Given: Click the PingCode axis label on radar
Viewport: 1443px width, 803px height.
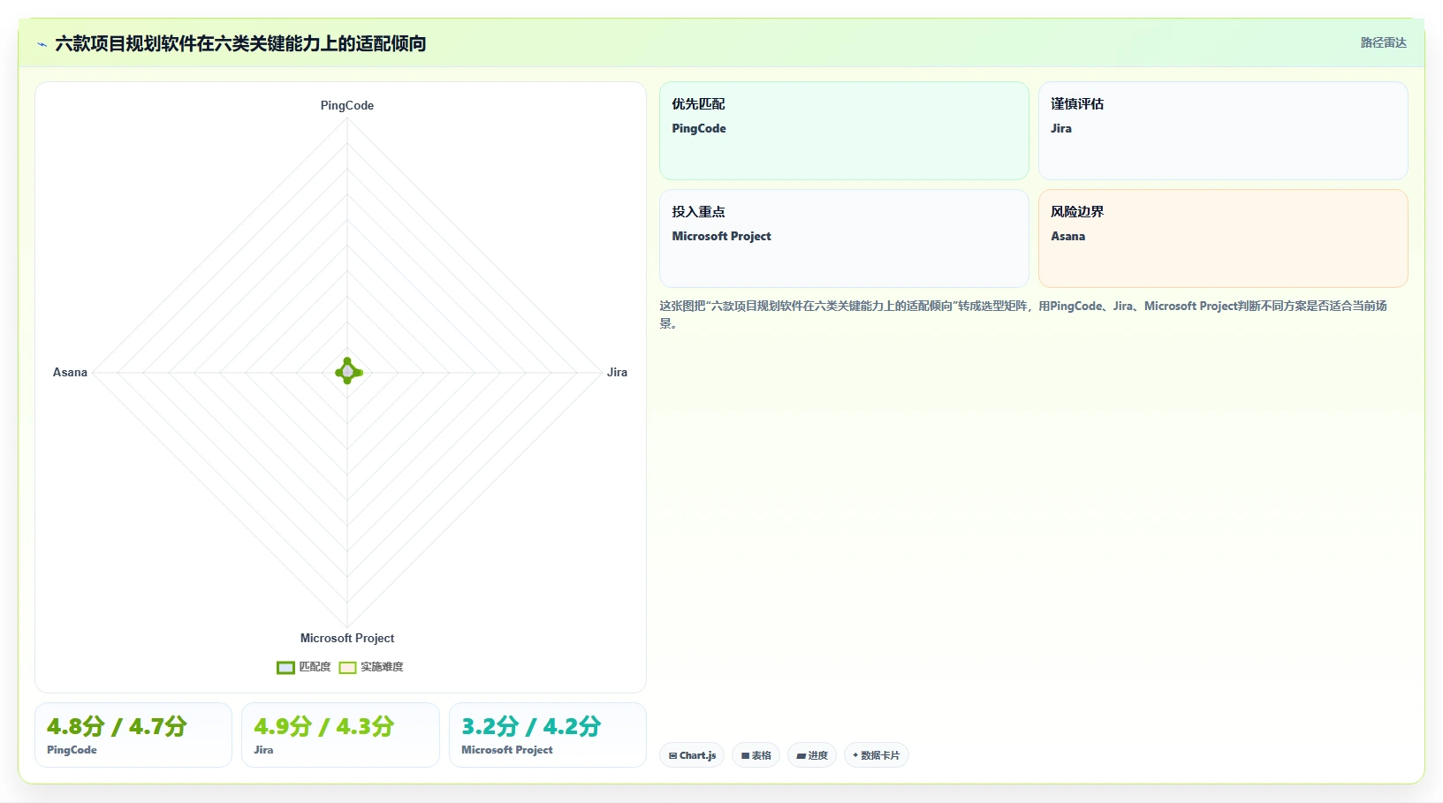Looking at the screenshot, I should (x=347, y=105).
